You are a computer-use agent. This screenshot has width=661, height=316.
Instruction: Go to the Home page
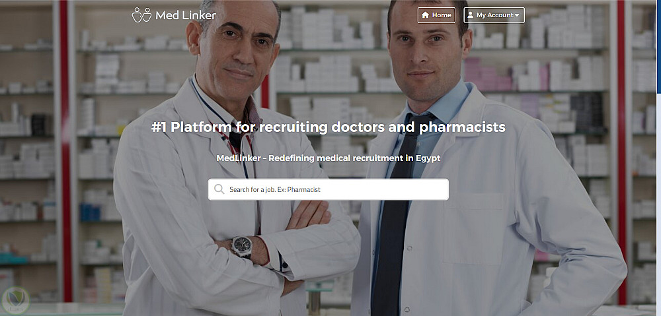[x=436, y=15]
